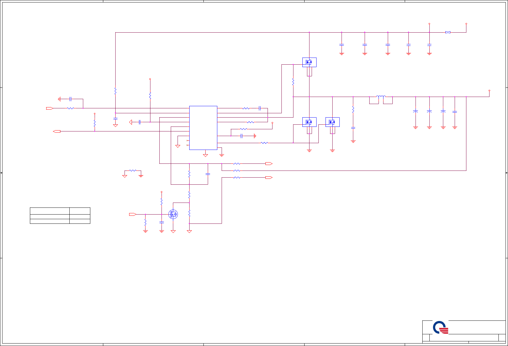The width and height of the screenshot is (508, 346).
Task: Select the bootstrap capacitor on the IC's top-right pin
Action: click(260, 108)
